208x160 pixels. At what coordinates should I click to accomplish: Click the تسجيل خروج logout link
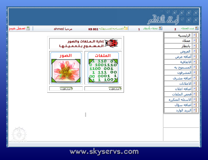coord(17,28)
